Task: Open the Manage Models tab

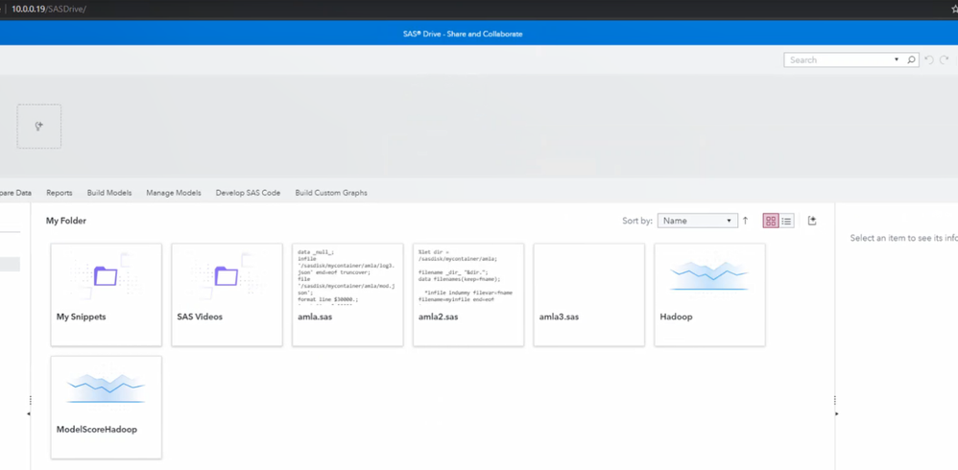Action: tap(174, 193)
